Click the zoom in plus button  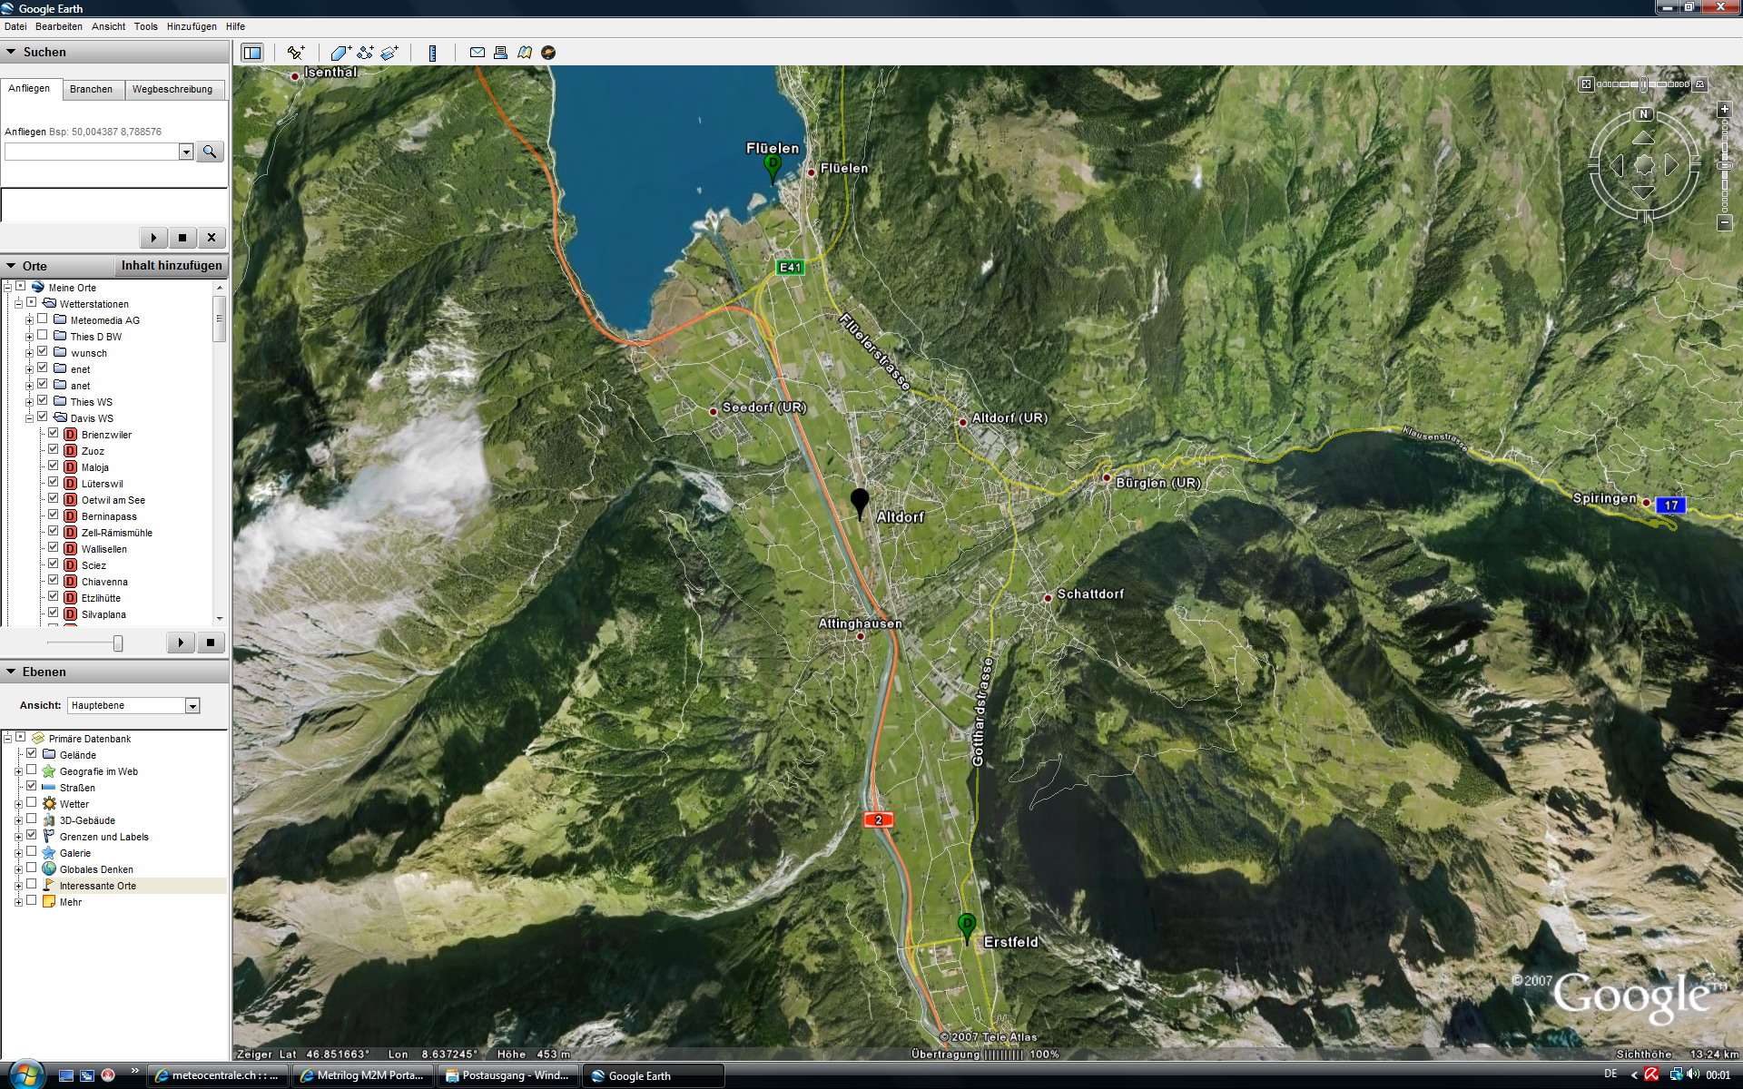click(1725, 110)
